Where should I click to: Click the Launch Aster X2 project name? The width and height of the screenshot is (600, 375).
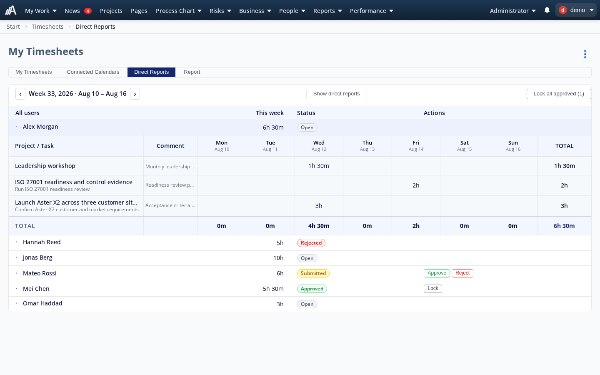(x=76, y=202)
